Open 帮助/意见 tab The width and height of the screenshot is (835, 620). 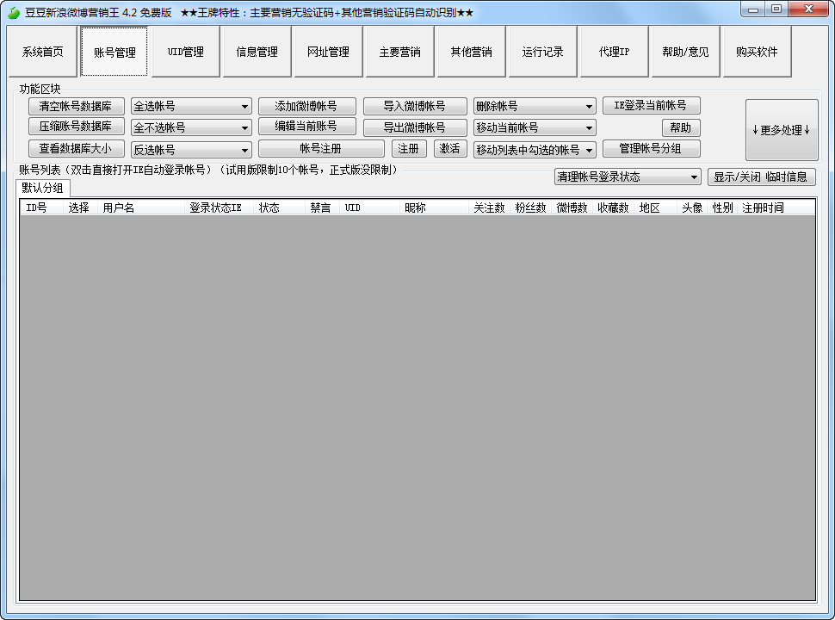pos(685,52)
